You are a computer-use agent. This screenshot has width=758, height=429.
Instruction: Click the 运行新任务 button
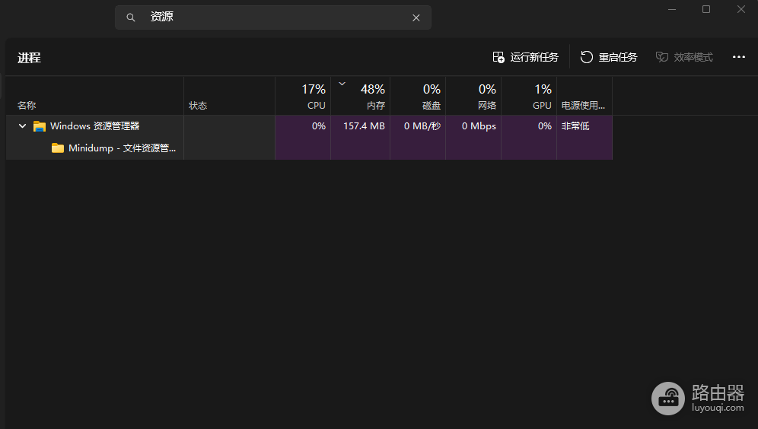pos(525,57)
